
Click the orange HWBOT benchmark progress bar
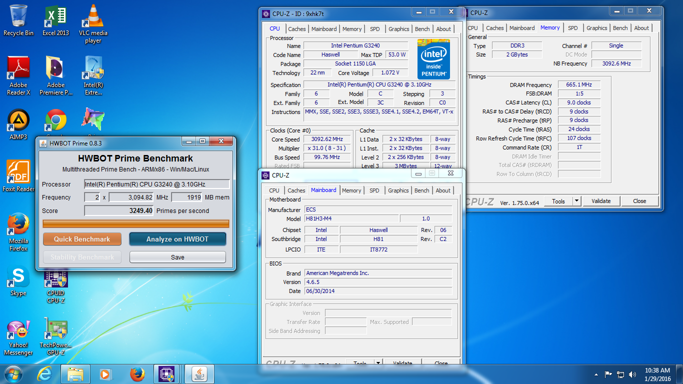pyautogui.click(x=136, y=223)
